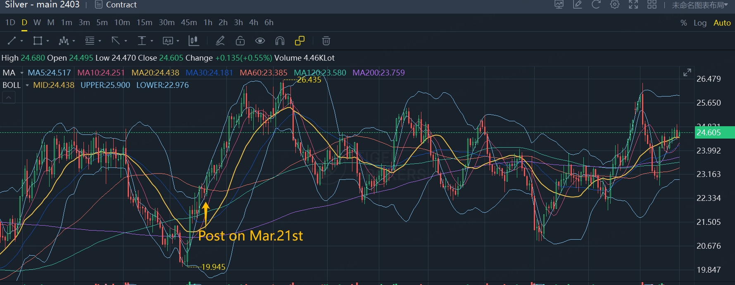Viewport: 735px width, 285px height.
Task: Select the 6h timeframe
Action: [x=269, y=23]
